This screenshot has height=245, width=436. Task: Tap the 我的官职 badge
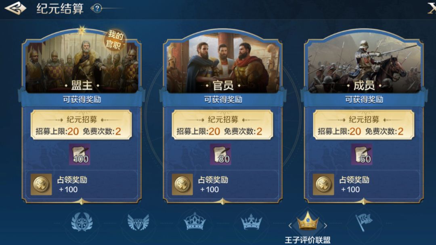click(115, 39)
